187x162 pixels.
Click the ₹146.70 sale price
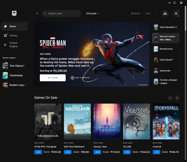(174, 152)
